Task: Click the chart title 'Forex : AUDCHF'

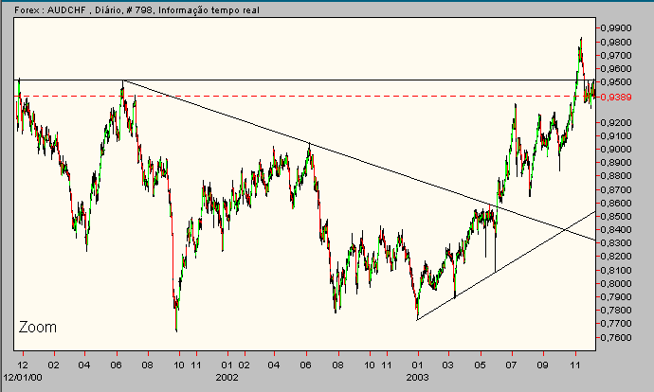Action: coord(51,10)
